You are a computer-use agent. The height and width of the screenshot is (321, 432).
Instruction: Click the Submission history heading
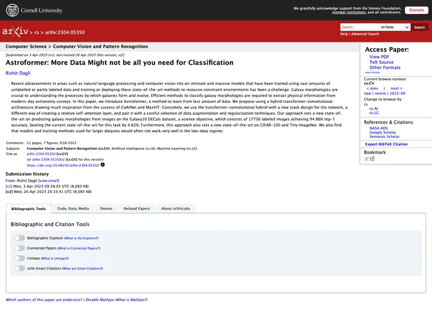pos(27,174)
